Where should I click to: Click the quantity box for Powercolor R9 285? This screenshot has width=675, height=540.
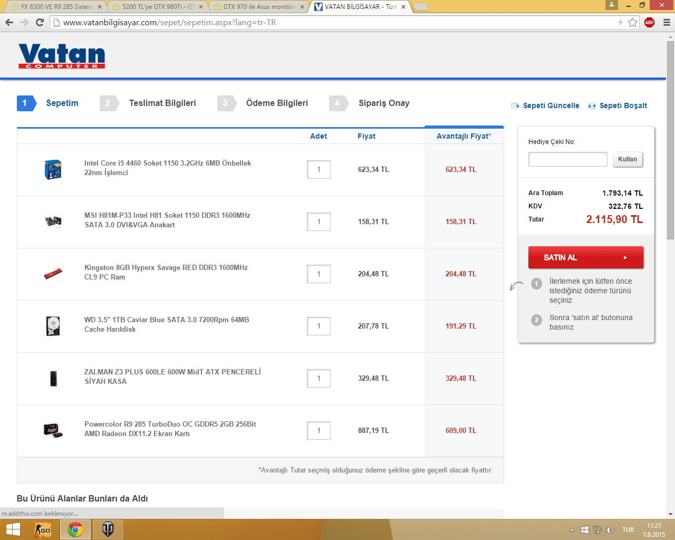[319, 430]
